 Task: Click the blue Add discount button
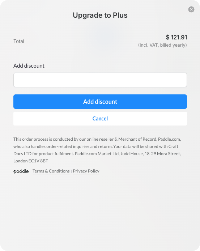100,102
